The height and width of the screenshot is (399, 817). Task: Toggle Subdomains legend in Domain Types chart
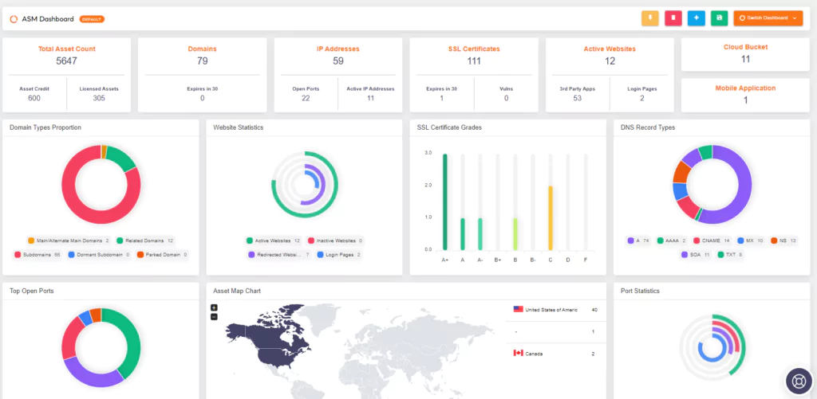click(38, 255)
